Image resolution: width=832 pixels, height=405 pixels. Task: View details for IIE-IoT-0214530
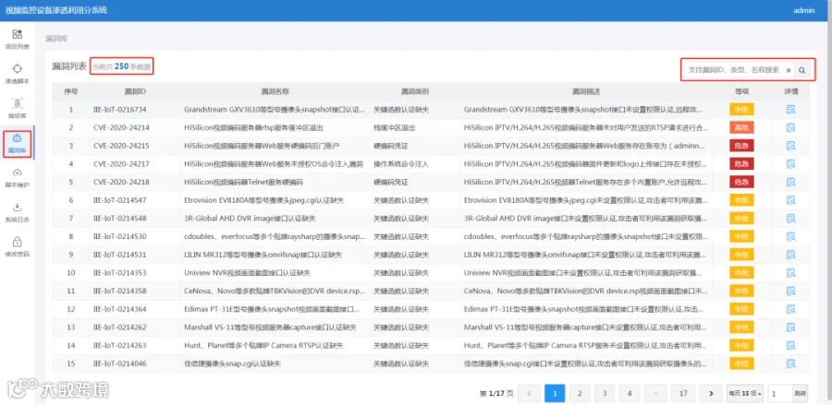click(790, 237)
